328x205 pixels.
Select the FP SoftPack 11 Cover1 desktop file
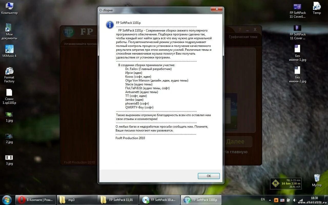pyautogui.click(x=298, y=11)
